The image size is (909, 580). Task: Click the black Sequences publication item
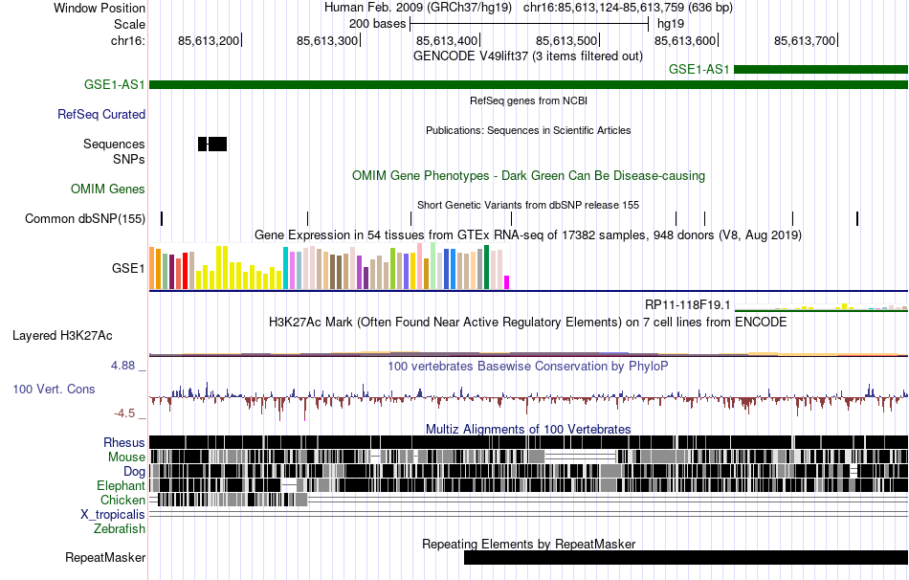[x=212, y=144]
